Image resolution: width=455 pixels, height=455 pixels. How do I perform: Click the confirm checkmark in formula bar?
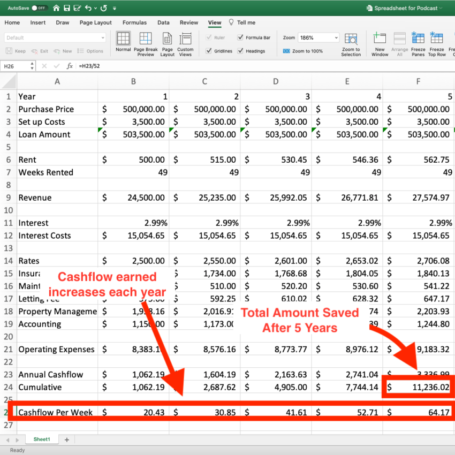click(x=57, y=66)
